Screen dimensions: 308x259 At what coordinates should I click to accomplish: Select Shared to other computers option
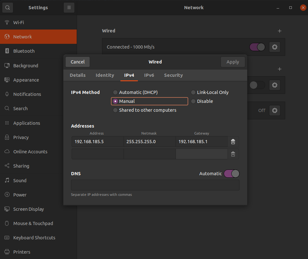(115, 110)
